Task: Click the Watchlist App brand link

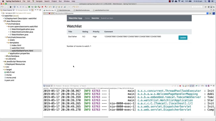Action: coord(75,18)
